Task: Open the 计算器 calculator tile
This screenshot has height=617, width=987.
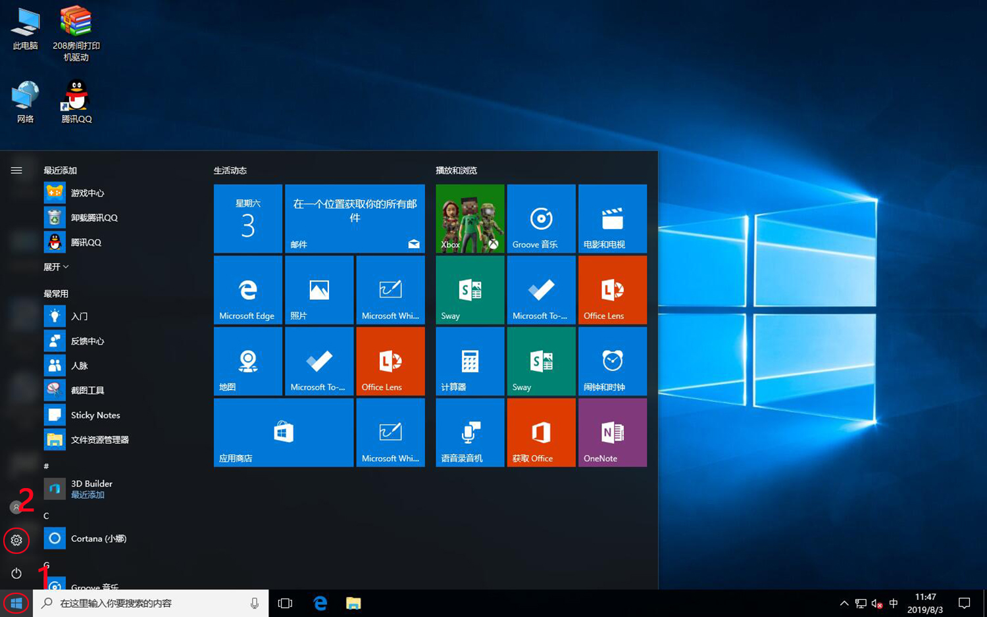Action: click(470, 361)
